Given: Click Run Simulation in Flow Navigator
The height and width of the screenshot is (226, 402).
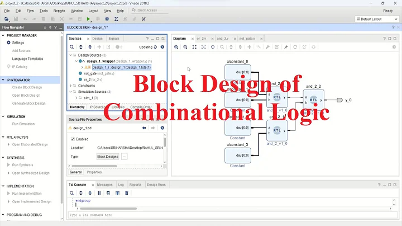Looking at the screenshot, I should (23, 124).
